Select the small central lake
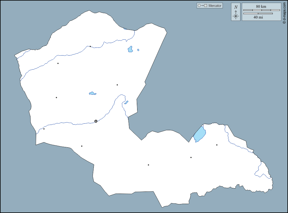 coord(93,94)
